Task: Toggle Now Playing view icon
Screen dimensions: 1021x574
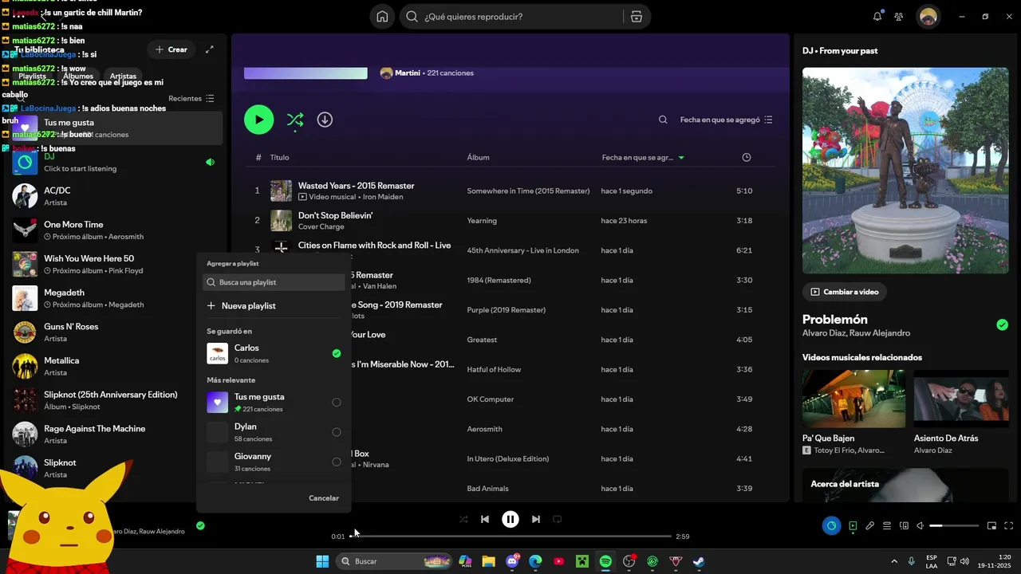Action: 853,526
